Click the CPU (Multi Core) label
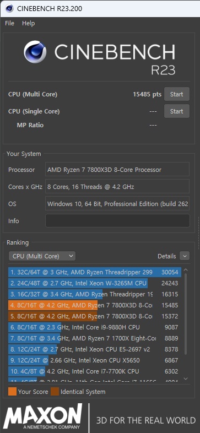The height and width of the screenshot is (433, 200). point(33,94)
